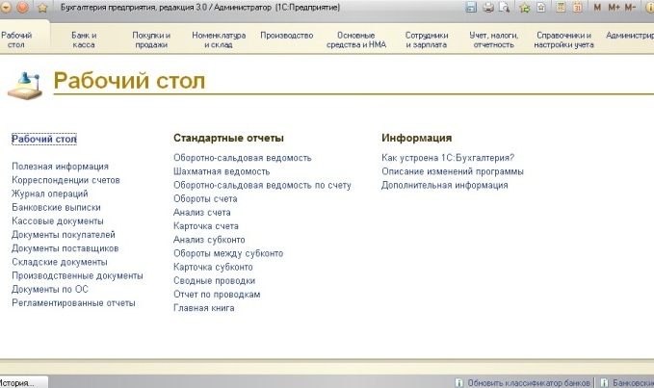Open Обороты счета report
The width and height of the screenshot is (654, 388).
(205, 198)
